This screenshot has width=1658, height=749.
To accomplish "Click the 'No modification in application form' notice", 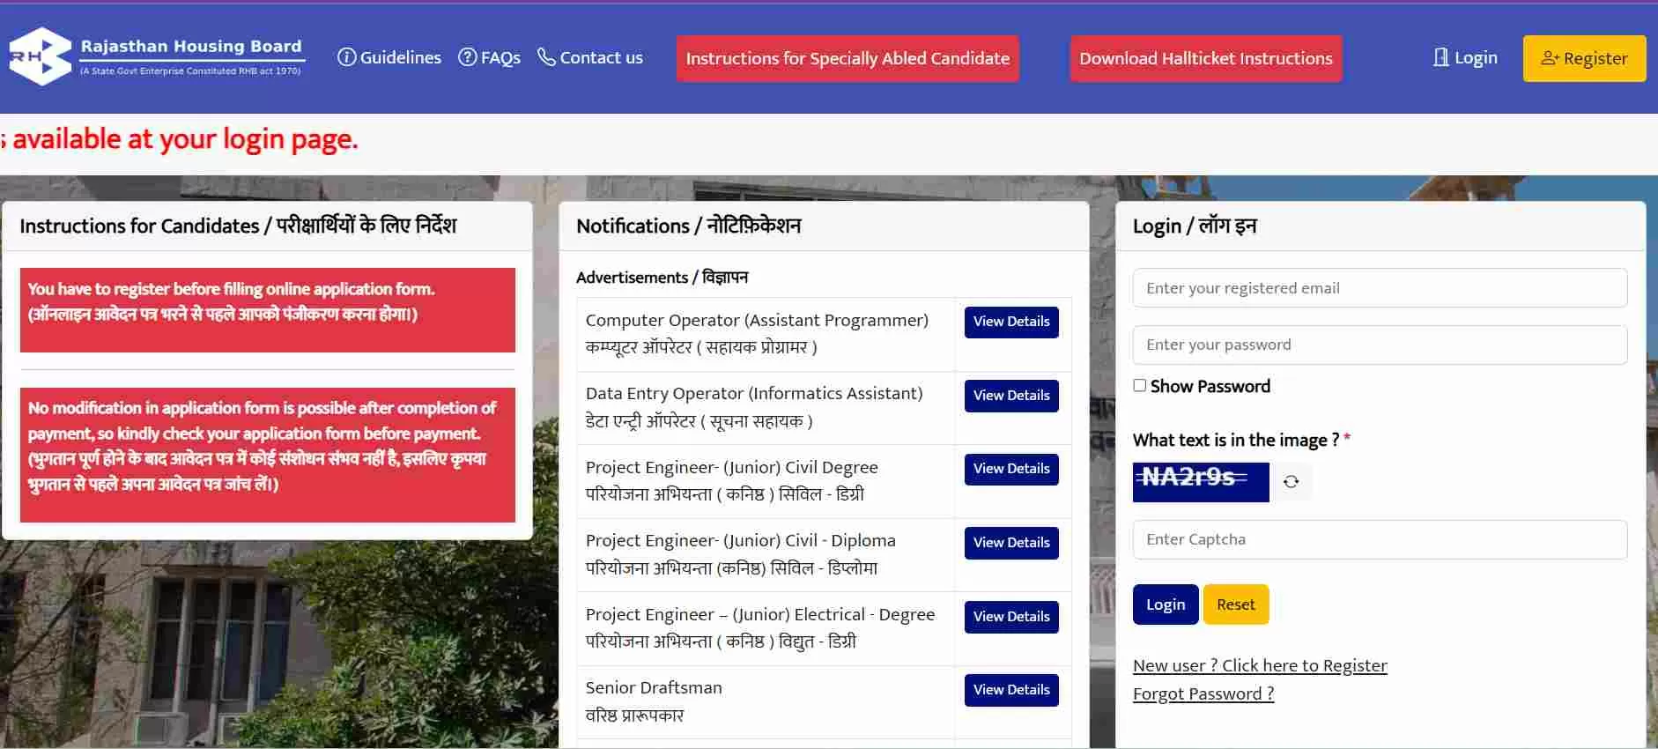I will pos(268,455).
